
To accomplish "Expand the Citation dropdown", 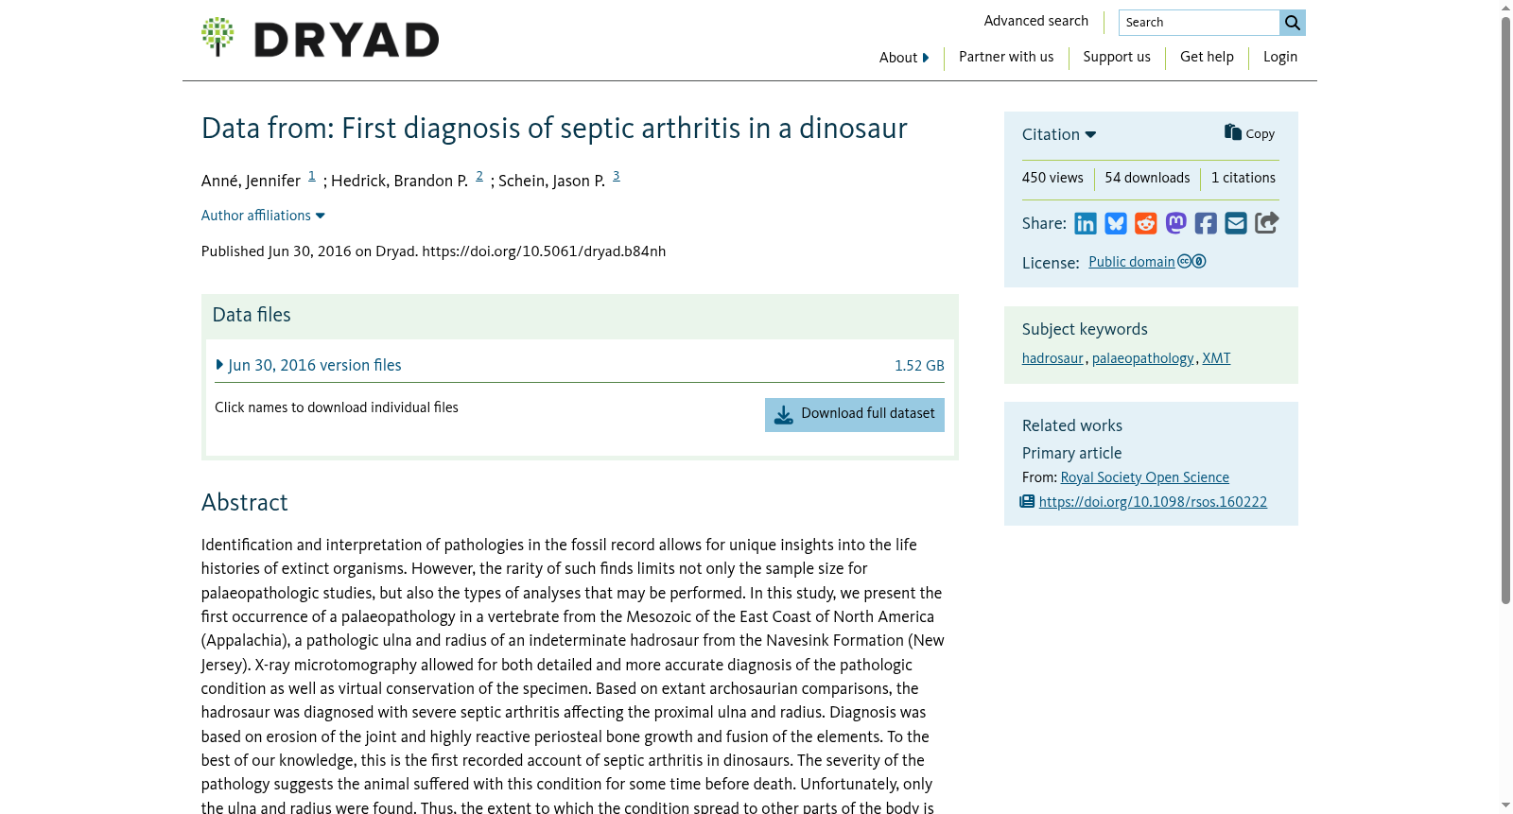I will click(1059, 134).
